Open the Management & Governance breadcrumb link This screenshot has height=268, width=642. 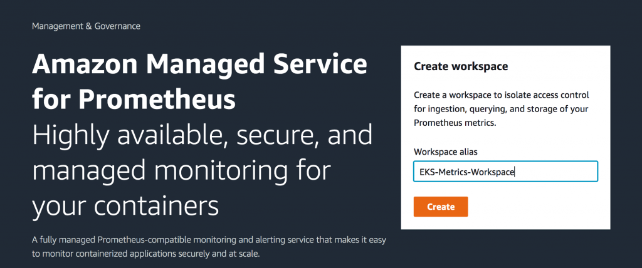(x=86, y=26)
